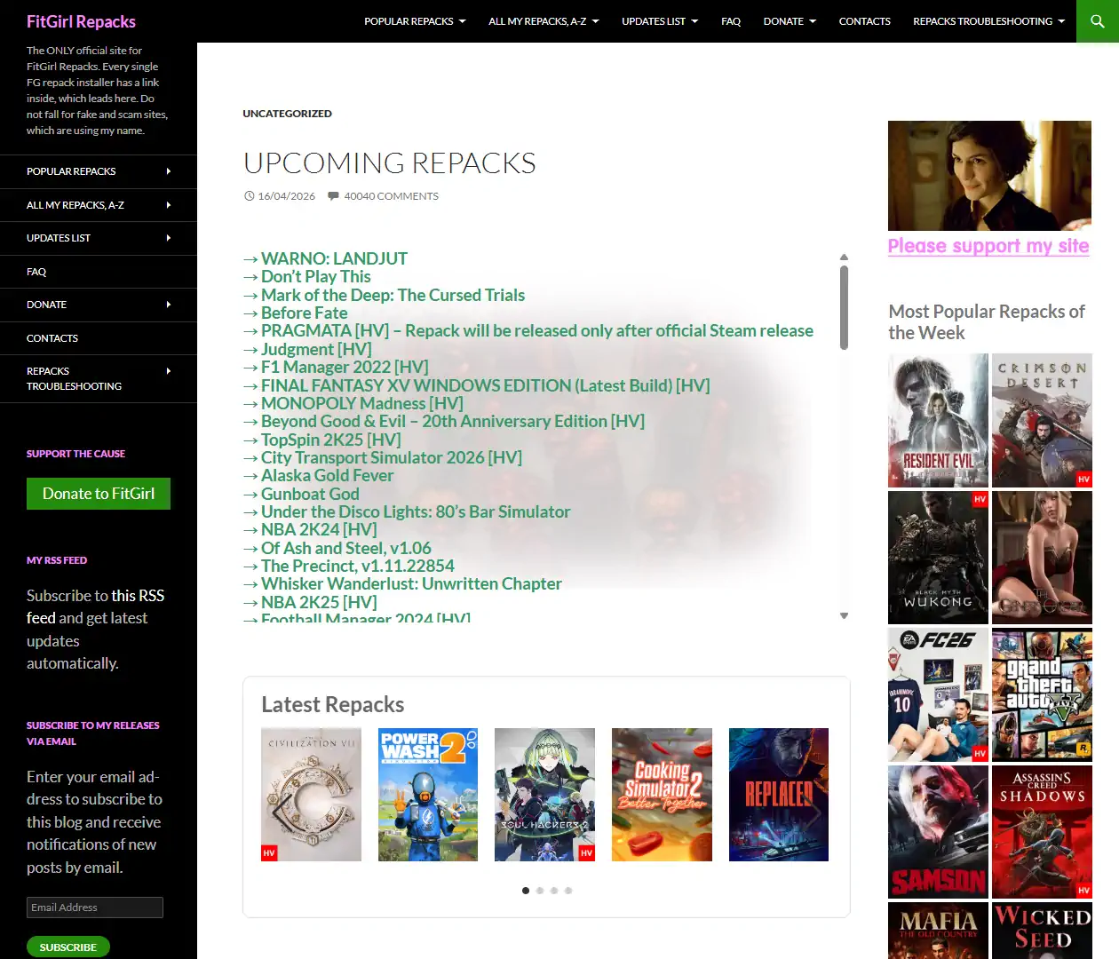Focus the Email Address input field
The image size is (1119, 959).
click(x=95, y=907)
